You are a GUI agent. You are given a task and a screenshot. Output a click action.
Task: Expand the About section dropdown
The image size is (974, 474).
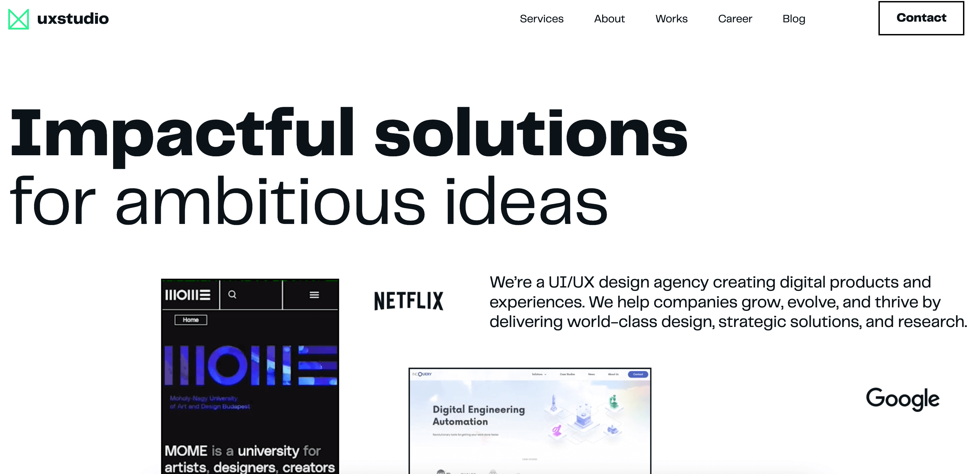(609, 19)
